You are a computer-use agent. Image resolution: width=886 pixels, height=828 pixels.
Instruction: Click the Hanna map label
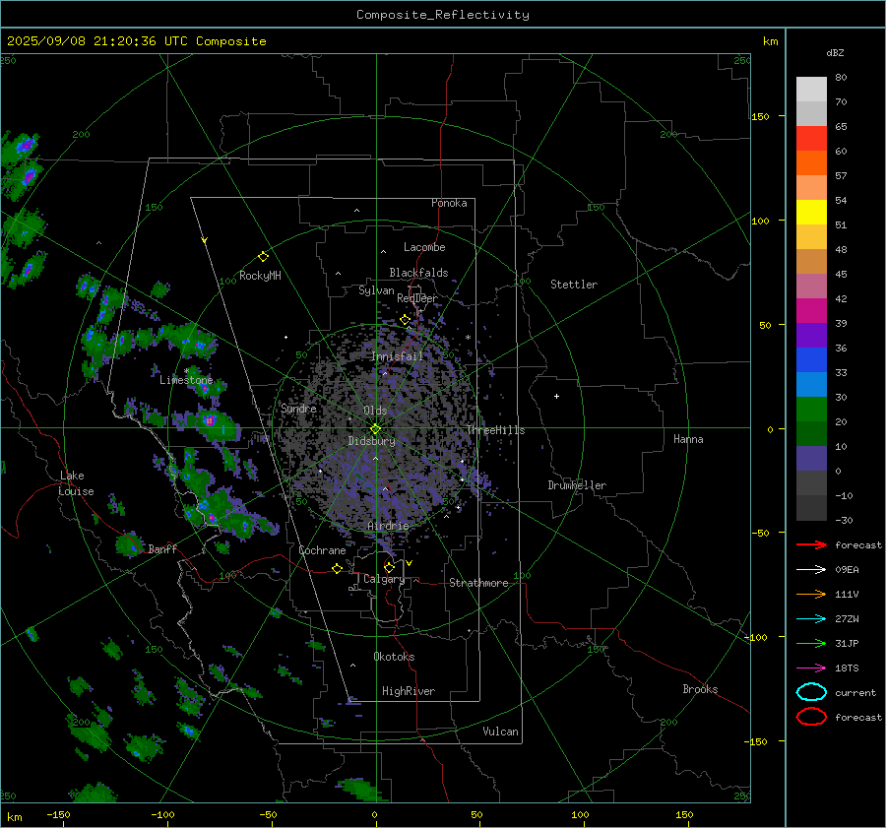(688, 439)
